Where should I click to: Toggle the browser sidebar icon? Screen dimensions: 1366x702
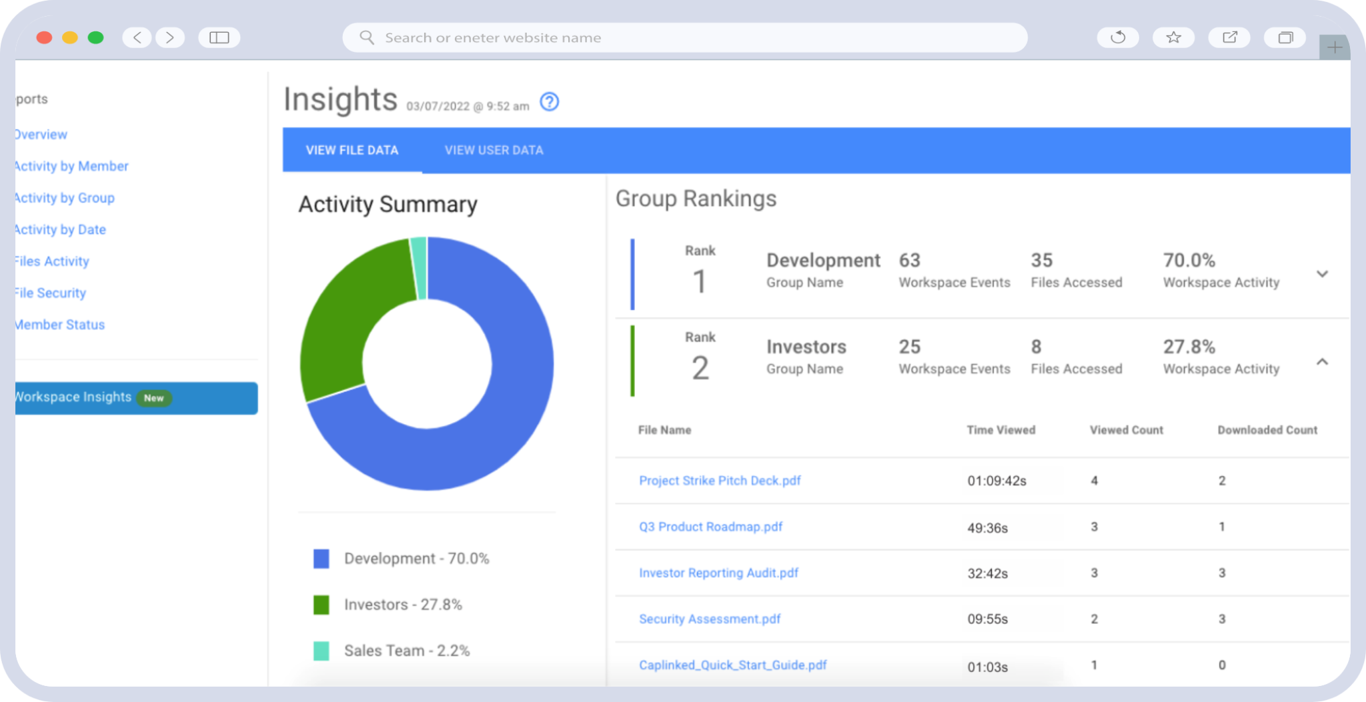(x=219, y=37)
